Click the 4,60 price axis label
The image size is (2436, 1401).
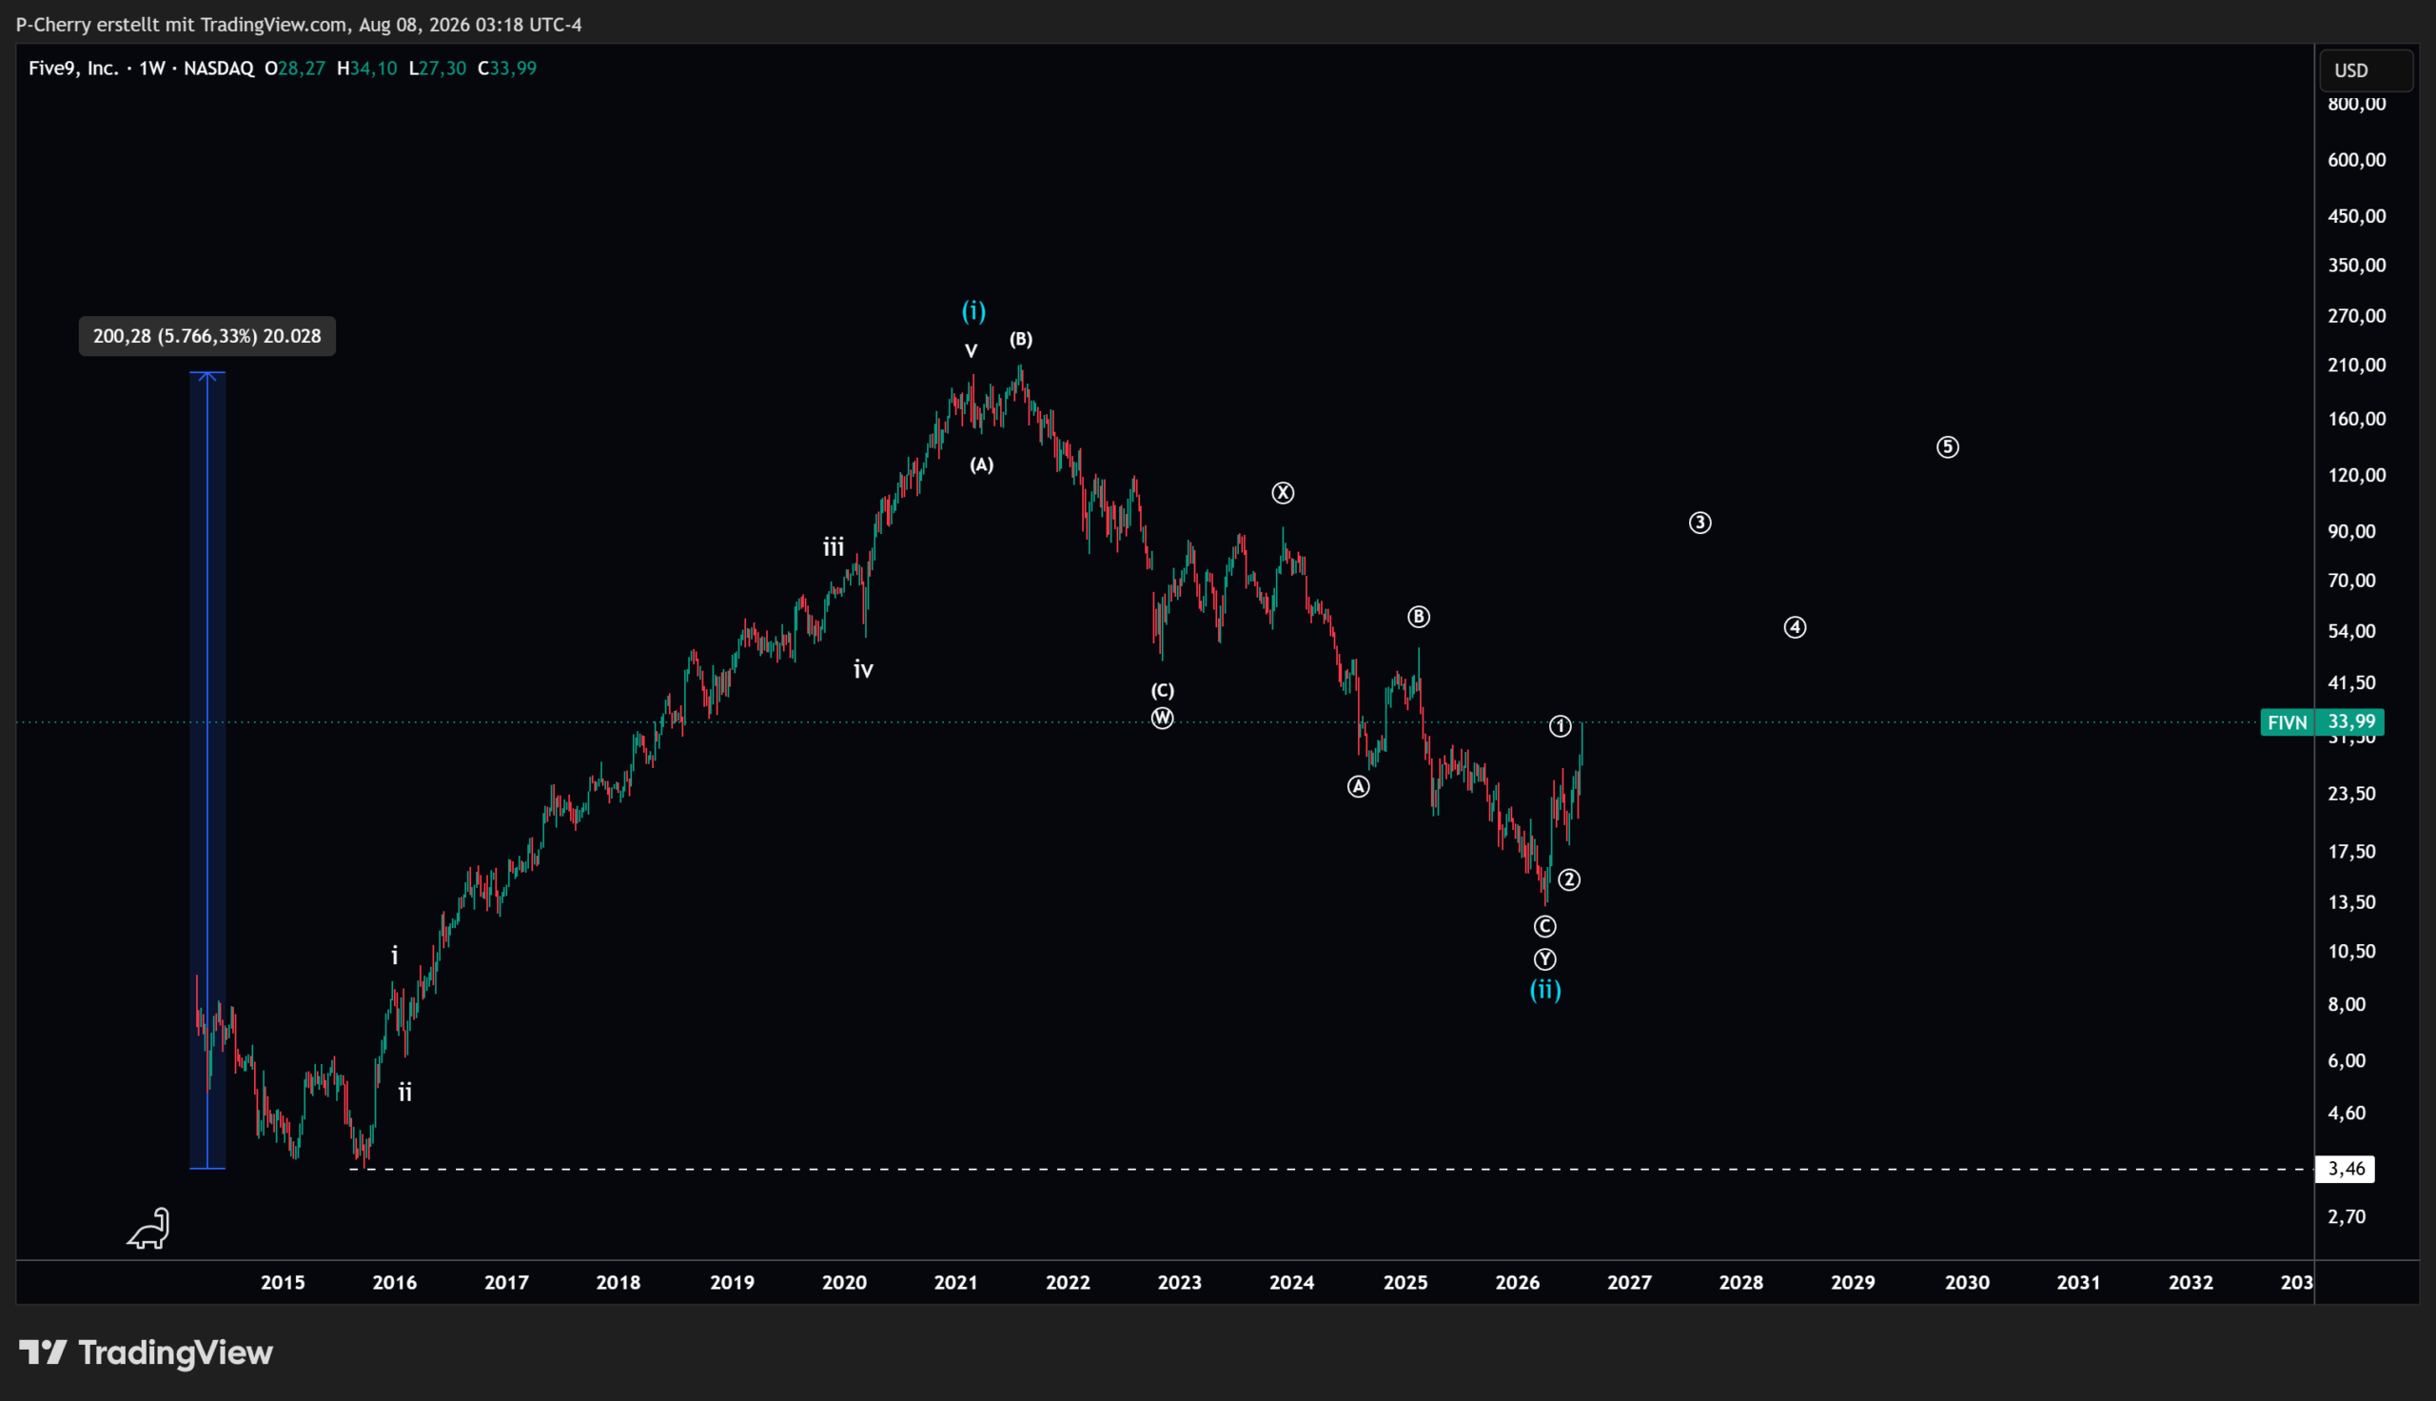[2347, 1114]
